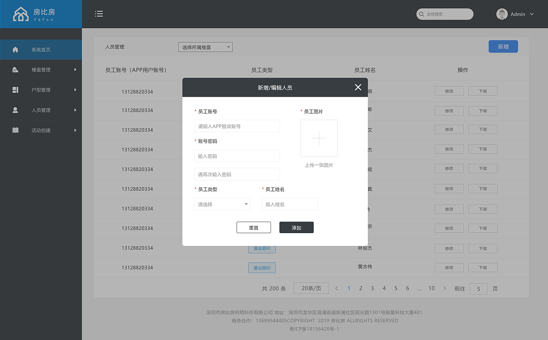
Task: Click the magnifier icon in global search box
Action: [x=421, y=14]
